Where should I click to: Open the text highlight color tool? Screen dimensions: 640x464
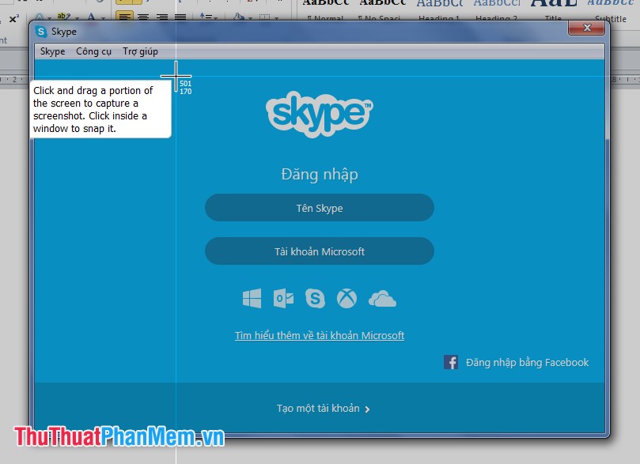click(63, 17)
